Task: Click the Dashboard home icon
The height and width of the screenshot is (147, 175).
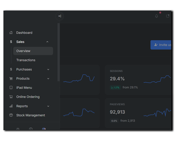Action: [11, 33]
